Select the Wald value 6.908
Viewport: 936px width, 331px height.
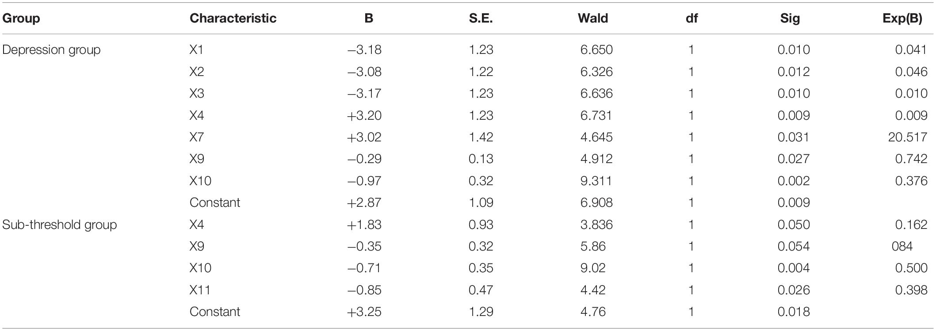click(596, 202)
